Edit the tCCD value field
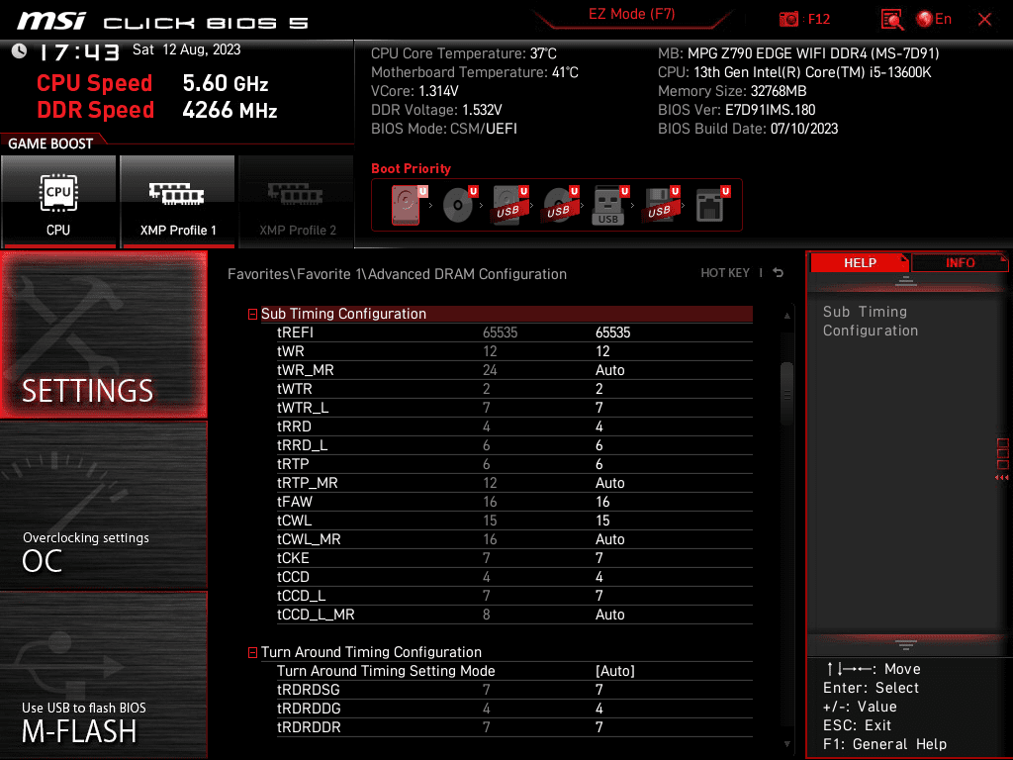 [599, 577]
